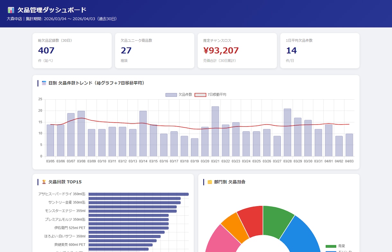392x252 pixels.
Task: Click the ¥93,207 chance loss amount
Action: pos(221,50)
